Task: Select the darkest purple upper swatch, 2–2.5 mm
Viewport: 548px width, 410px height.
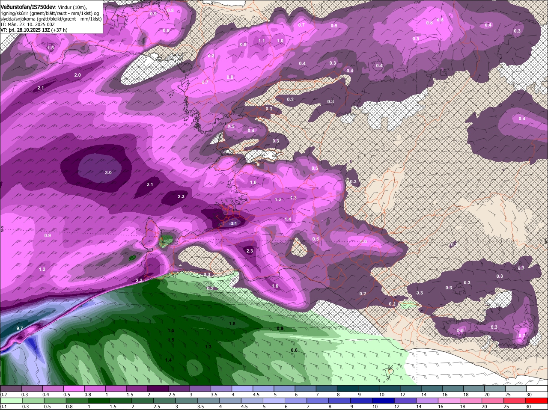Action: pyautogui.click(x=158, y=389)
